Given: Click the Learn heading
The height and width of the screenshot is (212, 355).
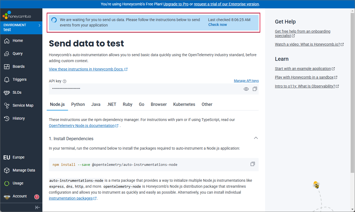Looking at the screenshot, I should click(282, 59).
